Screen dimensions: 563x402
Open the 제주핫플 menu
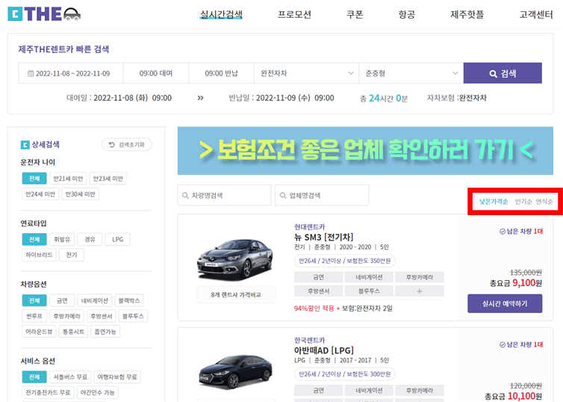pos(467,15)
